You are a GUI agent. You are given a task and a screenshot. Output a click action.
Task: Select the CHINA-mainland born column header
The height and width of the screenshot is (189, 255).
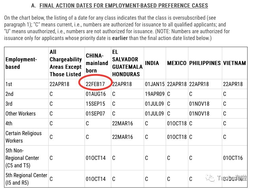click(x=97, y=63)
